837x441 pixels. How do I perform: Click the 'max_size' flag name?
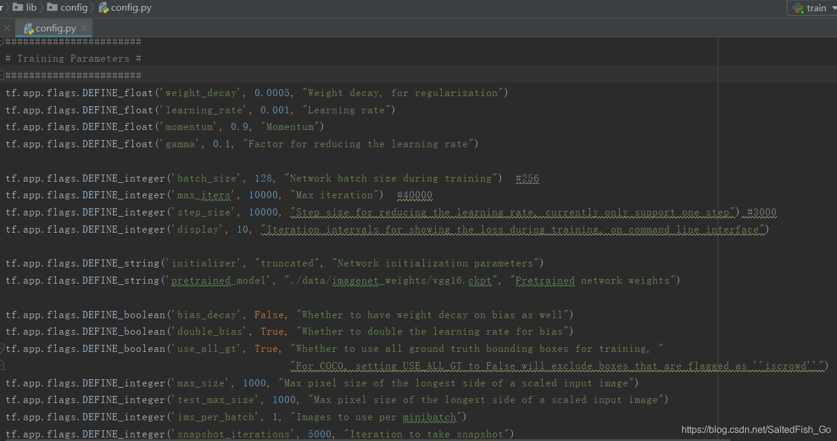201,383
